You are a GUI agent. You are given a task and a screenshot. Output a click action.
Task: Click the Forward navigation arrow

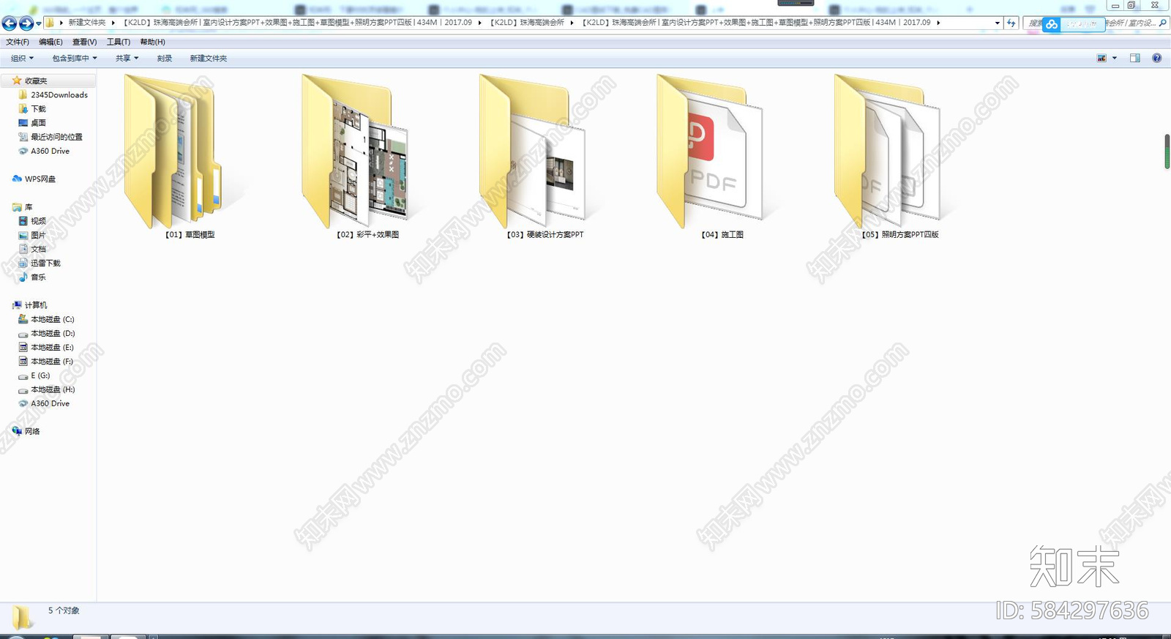(x=26, y=23)
